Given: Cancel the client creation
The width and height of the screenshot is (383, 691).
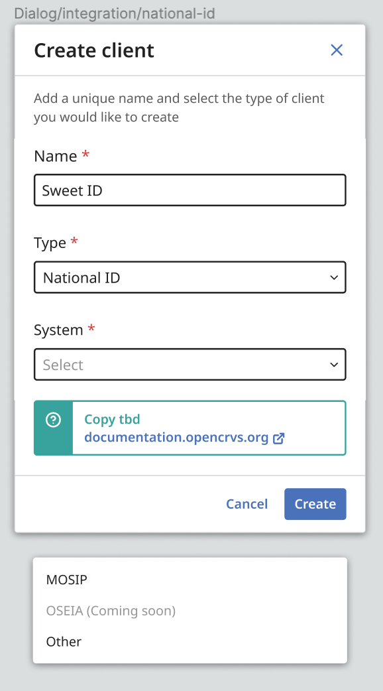Looking at the screenshot, I should pos(246,504).
